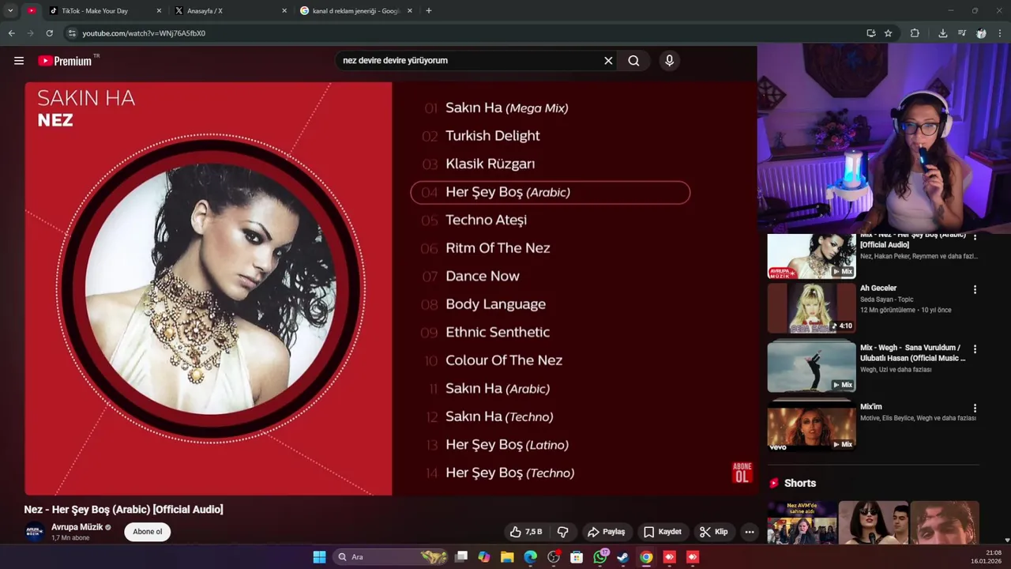Image resolution: width=1011 pixels, height=569 pixels.
Task: Launch Microsoft Edge from taskbar
Action: click(530, 557)
